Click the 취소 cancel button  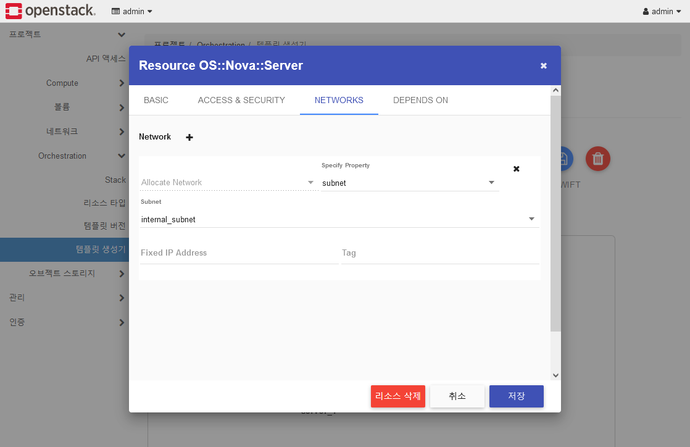457,396
